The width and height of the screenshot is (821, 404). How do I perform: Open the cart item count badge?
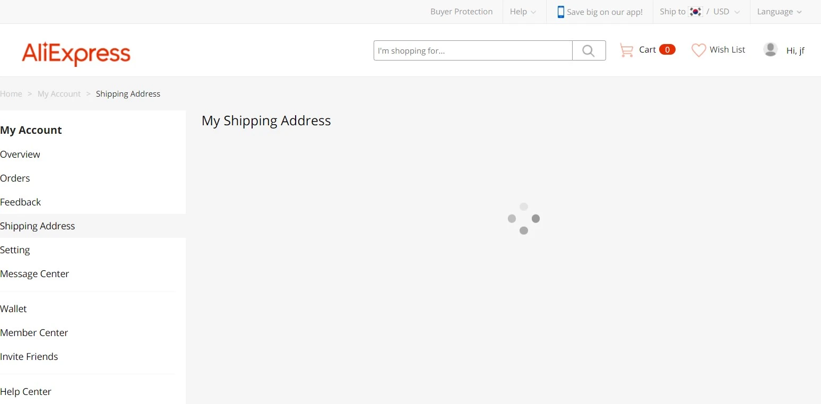[x=667, y=50]
